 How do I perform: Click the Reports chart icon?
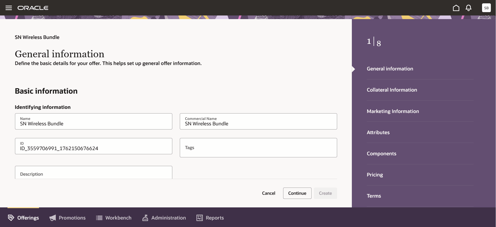coord(200,218)
